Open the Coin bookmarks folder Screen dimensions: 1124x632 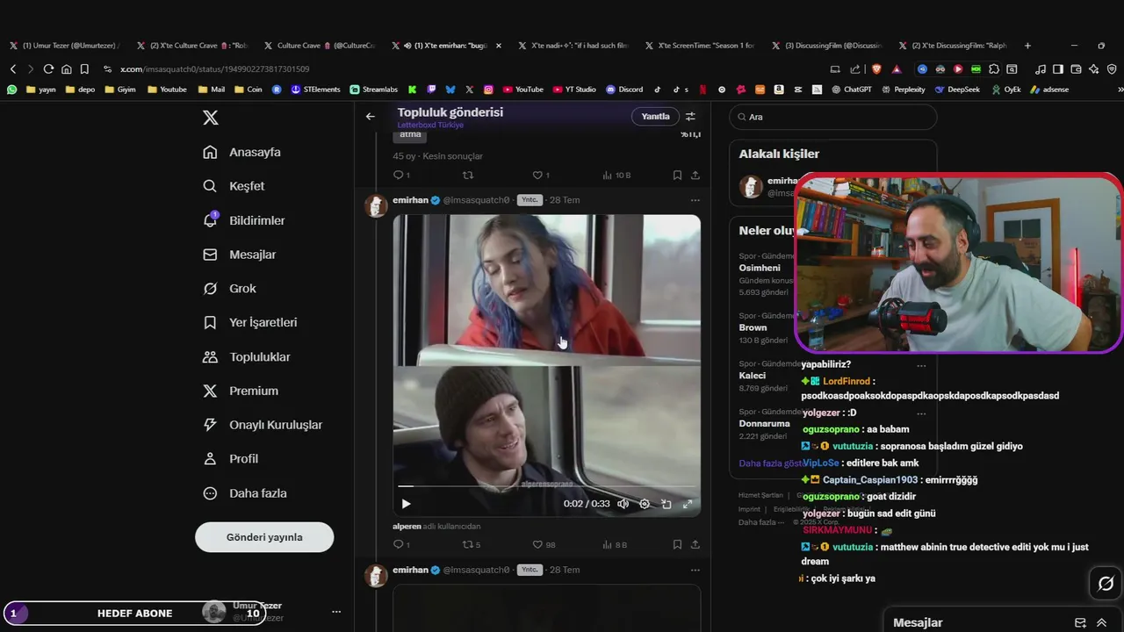[x=248, y=90]
